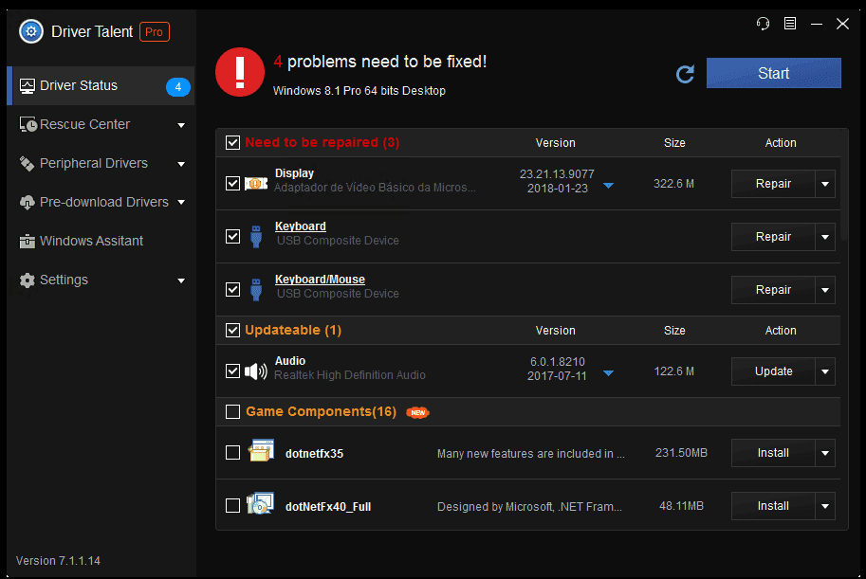Open the Keyboard/Mouse Repair dropdown arrow
Image resolution: width=866 pixels, height=579 pixels.
click(825, 290)
